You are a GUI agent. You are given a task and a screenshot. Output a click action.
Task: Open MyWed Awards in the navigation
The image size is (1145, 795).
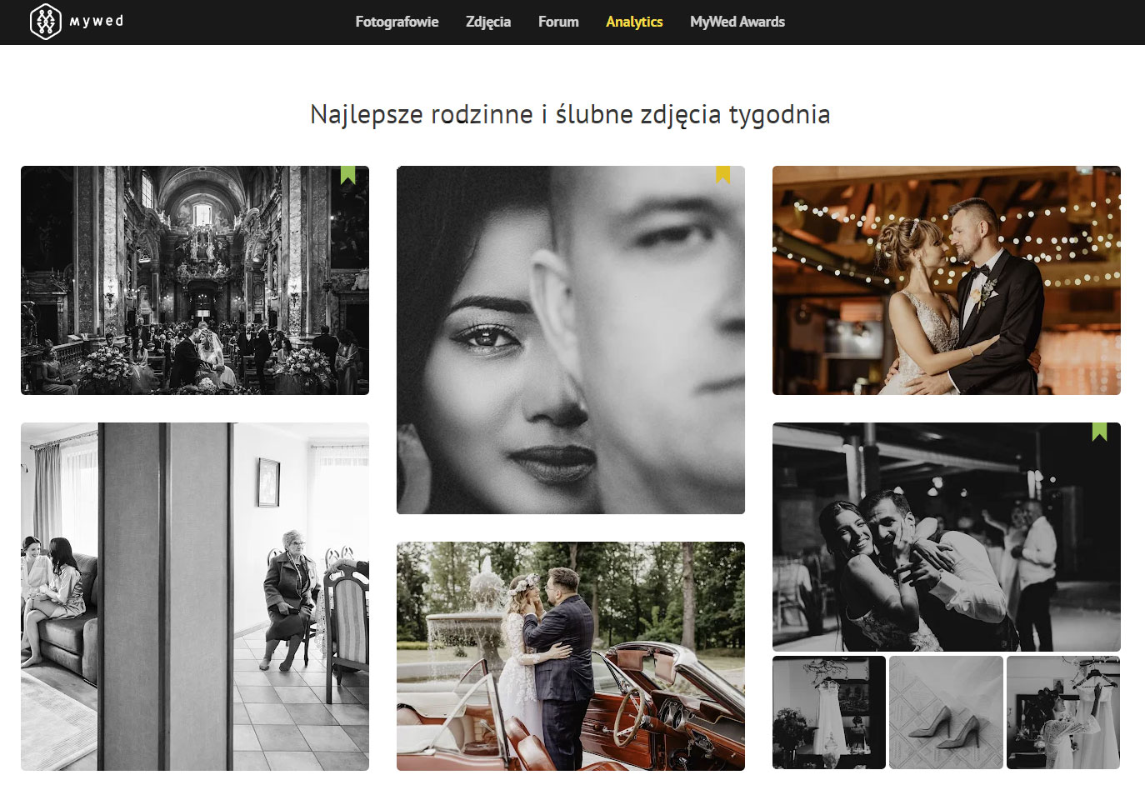point(737,22)
